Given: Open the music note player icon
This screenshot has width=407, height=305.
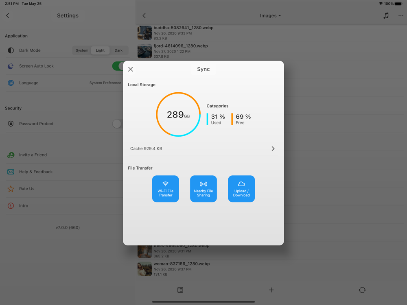Looking at the screenshot, I should 386,15.
